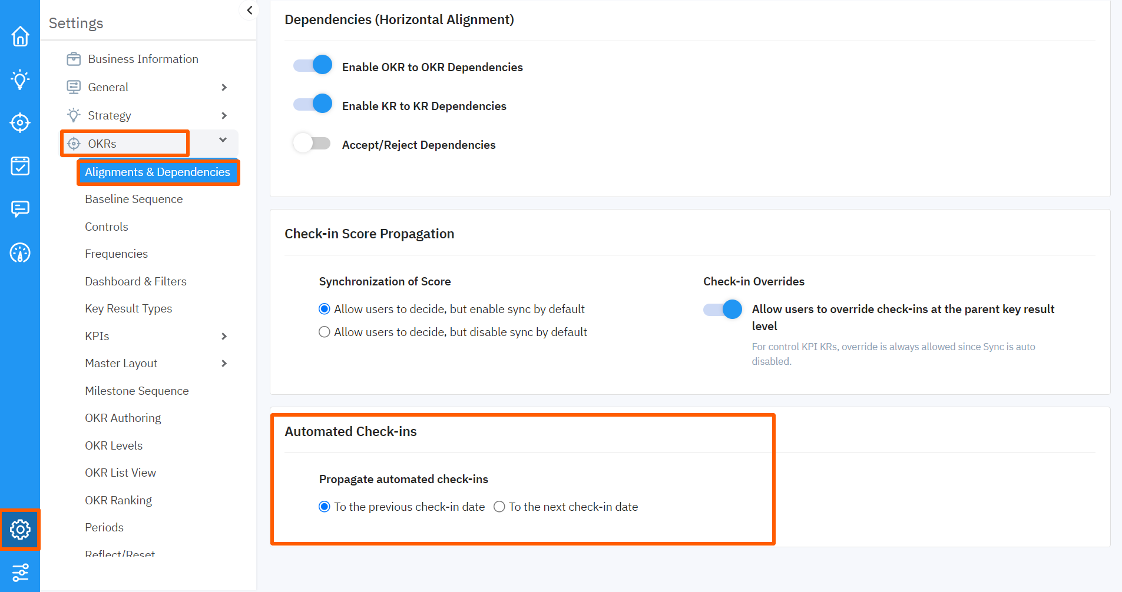Image resolution: width=1122 pixels, height=592 pixels.
Task: Select the lightbulb Strategy icon in sidebar
Action: click(20, 79)
